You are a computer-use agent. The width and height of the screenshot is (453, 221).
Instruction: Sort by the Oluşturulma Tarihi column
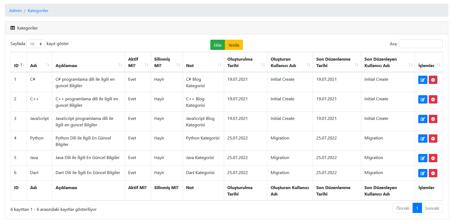[245, 62]
